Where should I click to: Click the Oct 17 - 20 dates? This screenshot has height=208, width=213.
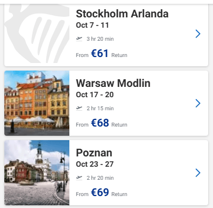click(95, 94)
